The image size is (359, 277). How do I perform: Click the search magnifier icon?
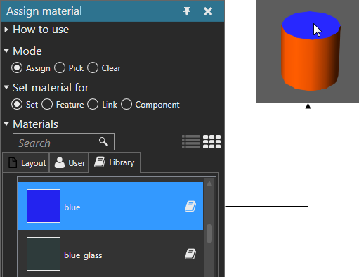103,141
